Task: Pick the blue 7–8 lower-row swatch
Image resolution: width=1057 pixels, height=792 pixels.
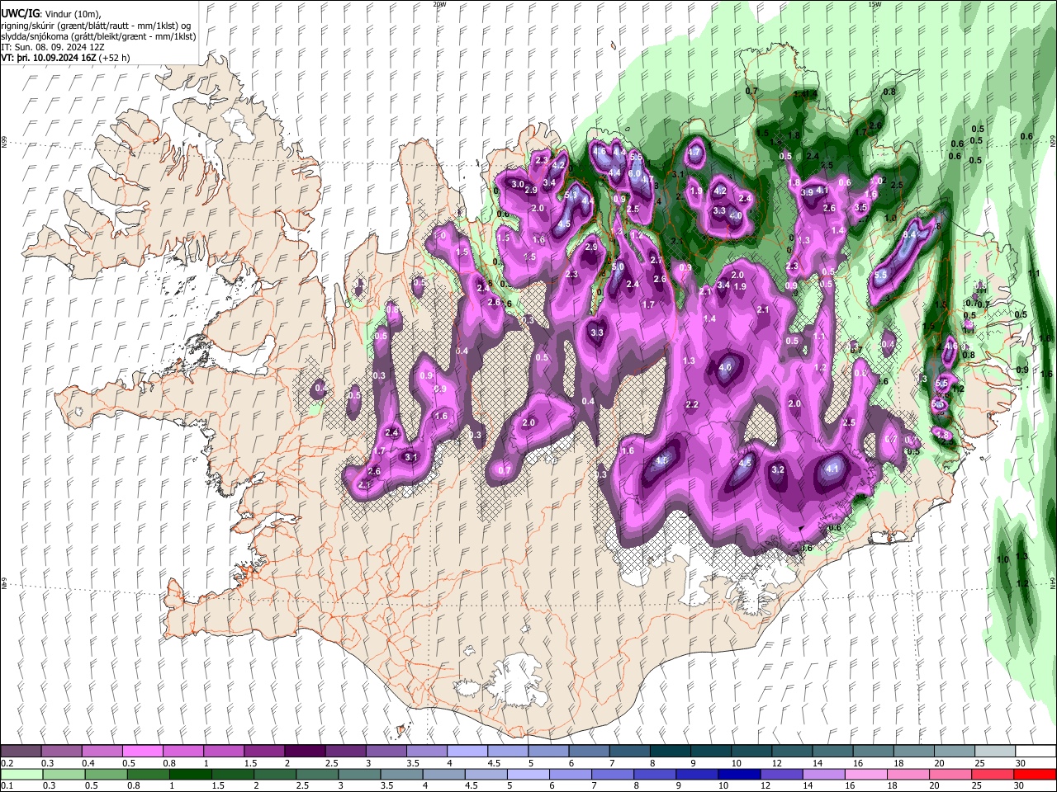Action: pyautogui.click(x=612, y=774)
